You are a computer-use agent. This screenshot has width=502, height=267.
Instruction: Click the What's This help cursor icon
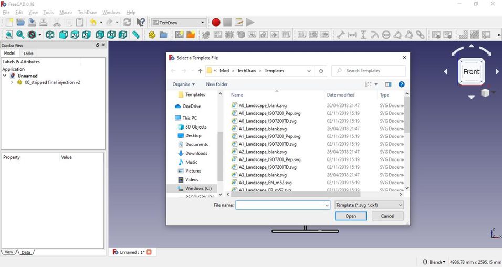pyautogui.click(x=140, y=23)
